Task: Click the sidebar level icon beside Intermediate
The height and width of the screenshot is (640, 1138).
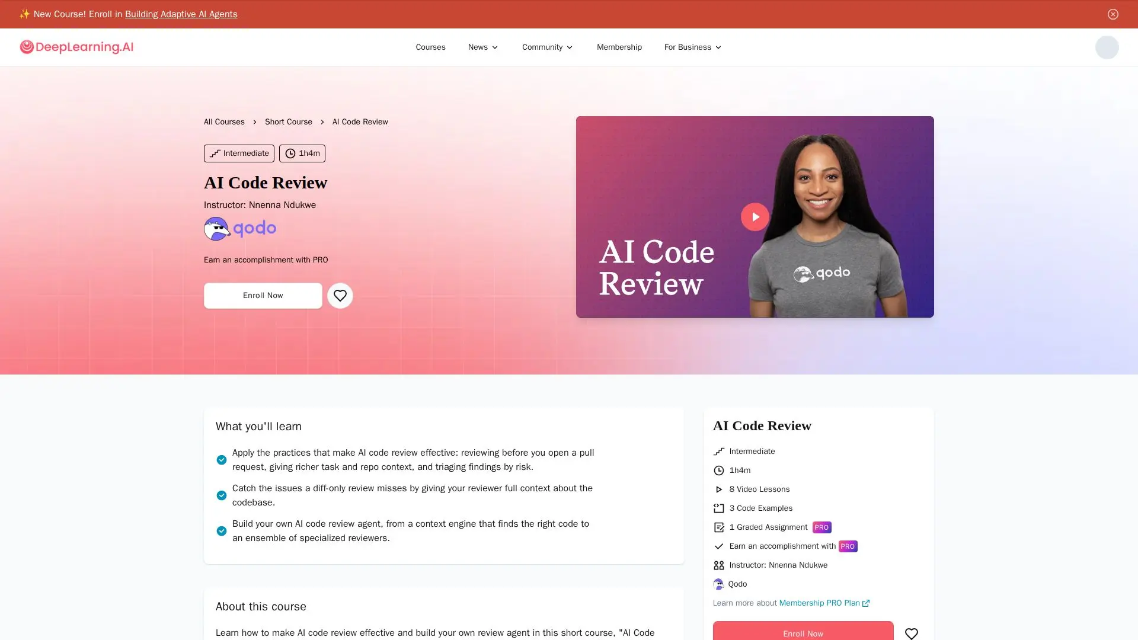Action: click(x=718, y=452)
